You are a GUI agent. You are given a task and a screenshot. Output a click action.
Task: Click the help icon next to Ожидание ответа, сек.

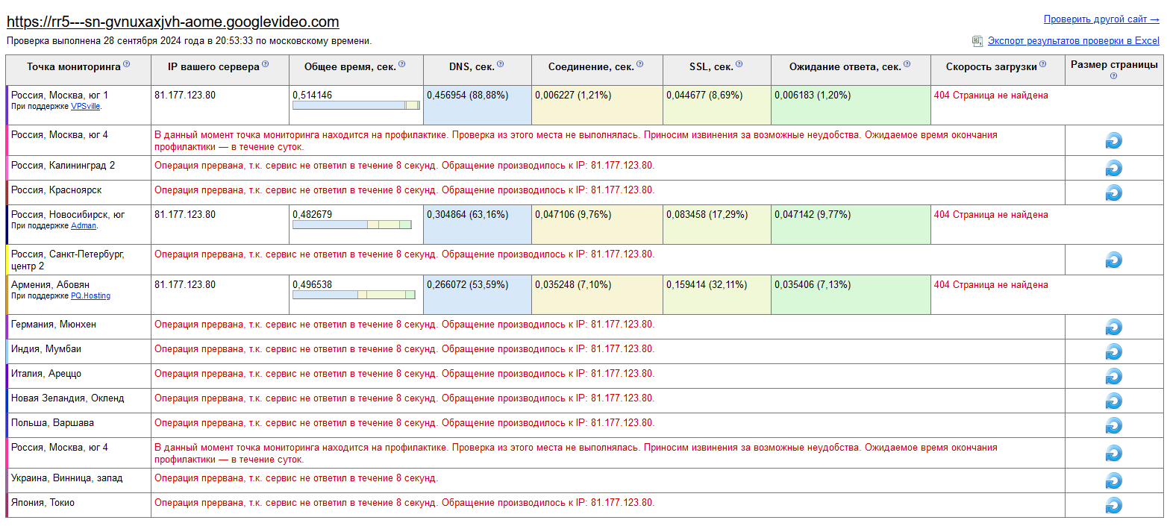tap(908, 64)
